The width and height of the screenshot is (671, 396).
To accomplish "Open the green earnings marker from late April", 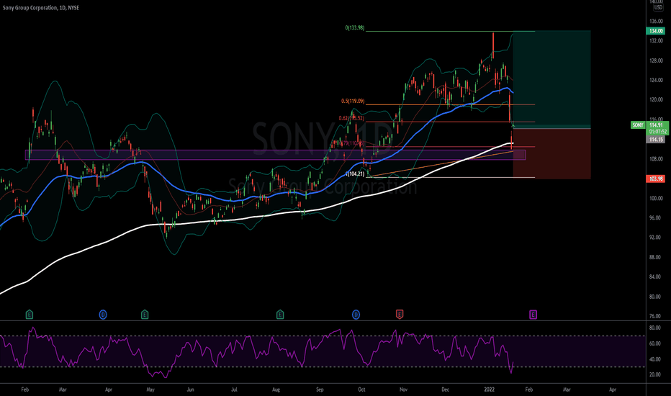I will point(145,315).
